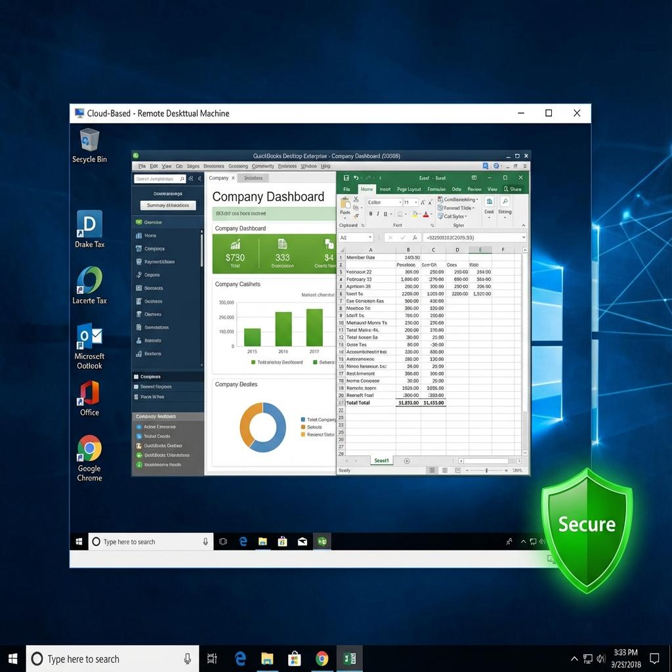
Task: Open the Reports icon in the sidebar
Action: click(139, 341)
